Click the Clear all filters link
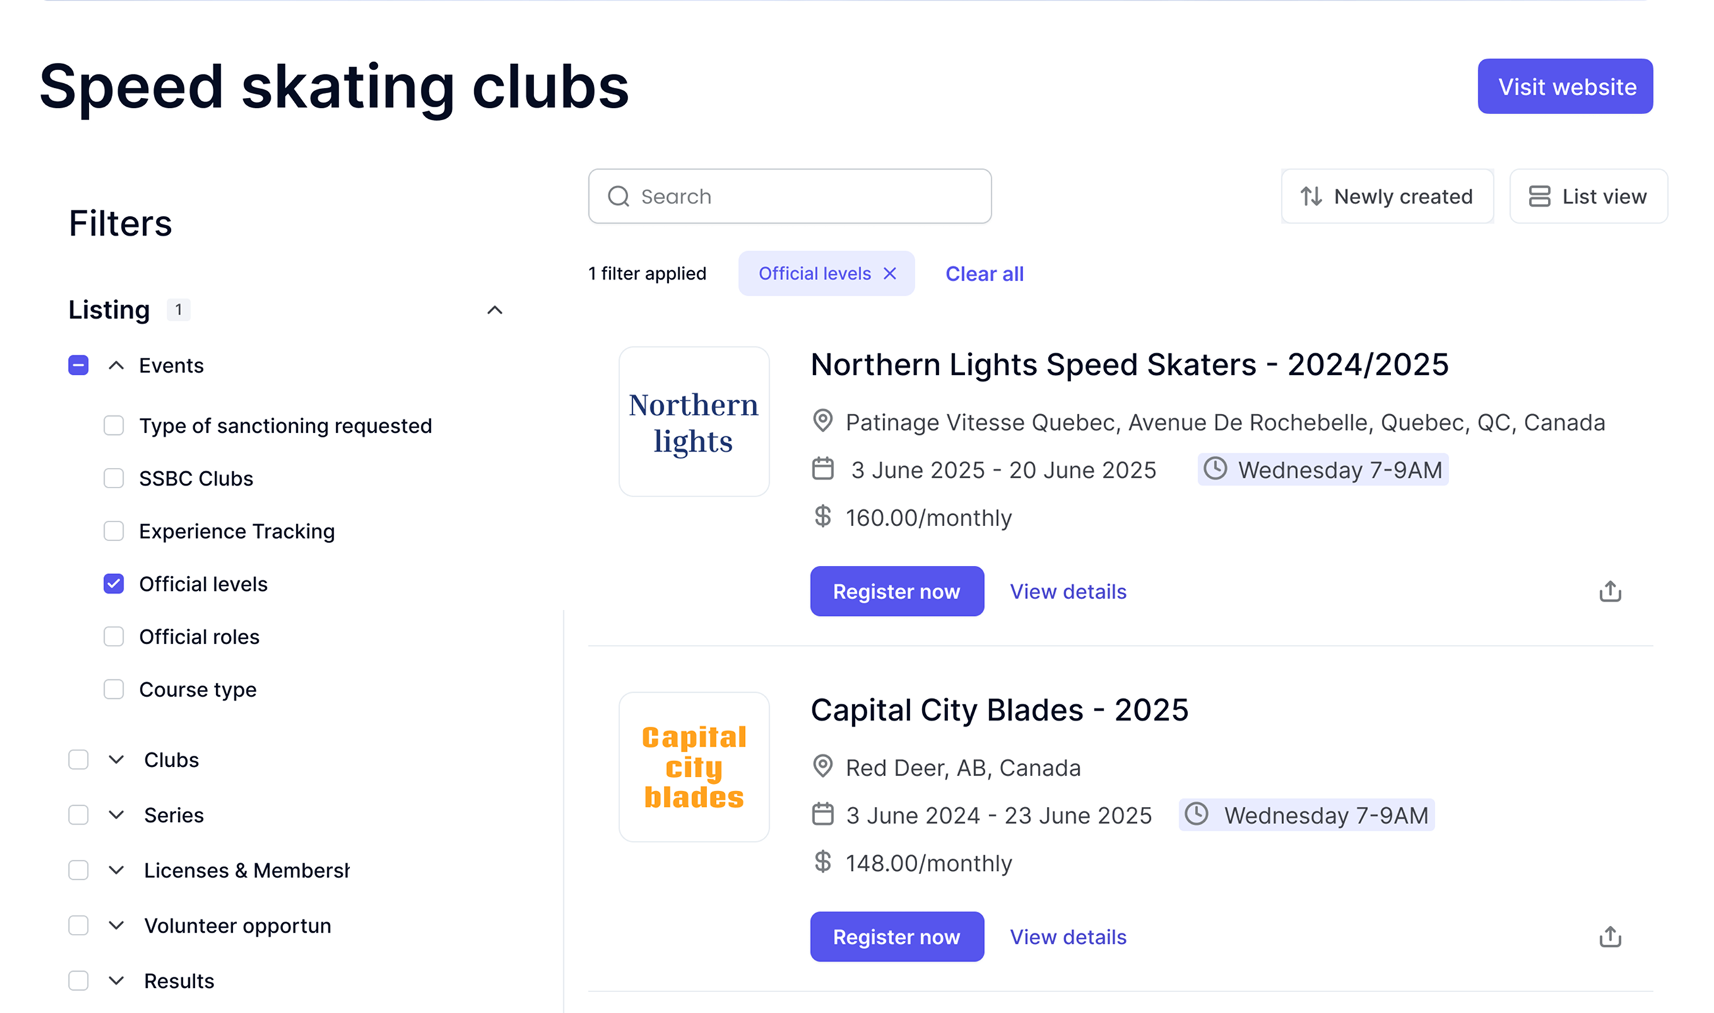Viewport: 1714px width, 1013px height. click(983, 274)
